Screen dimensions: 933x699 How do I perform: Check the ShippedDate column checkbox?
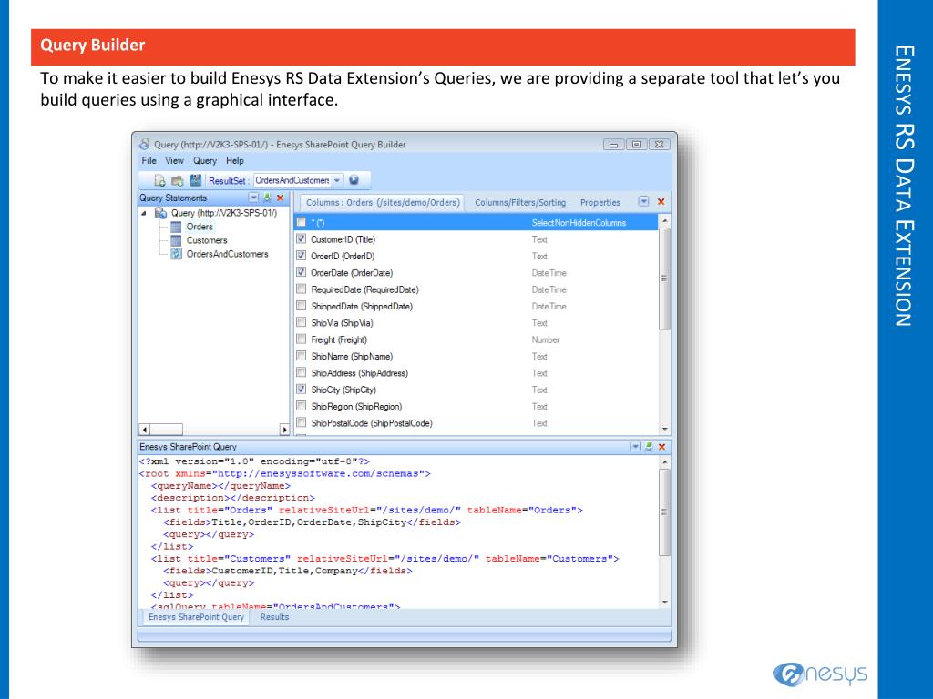pyautogui.click(x=301, y=306)
